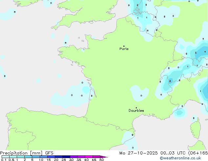
Task: Click the 'Precipitation [mm] GFS' title
Action: pos(27,153)
